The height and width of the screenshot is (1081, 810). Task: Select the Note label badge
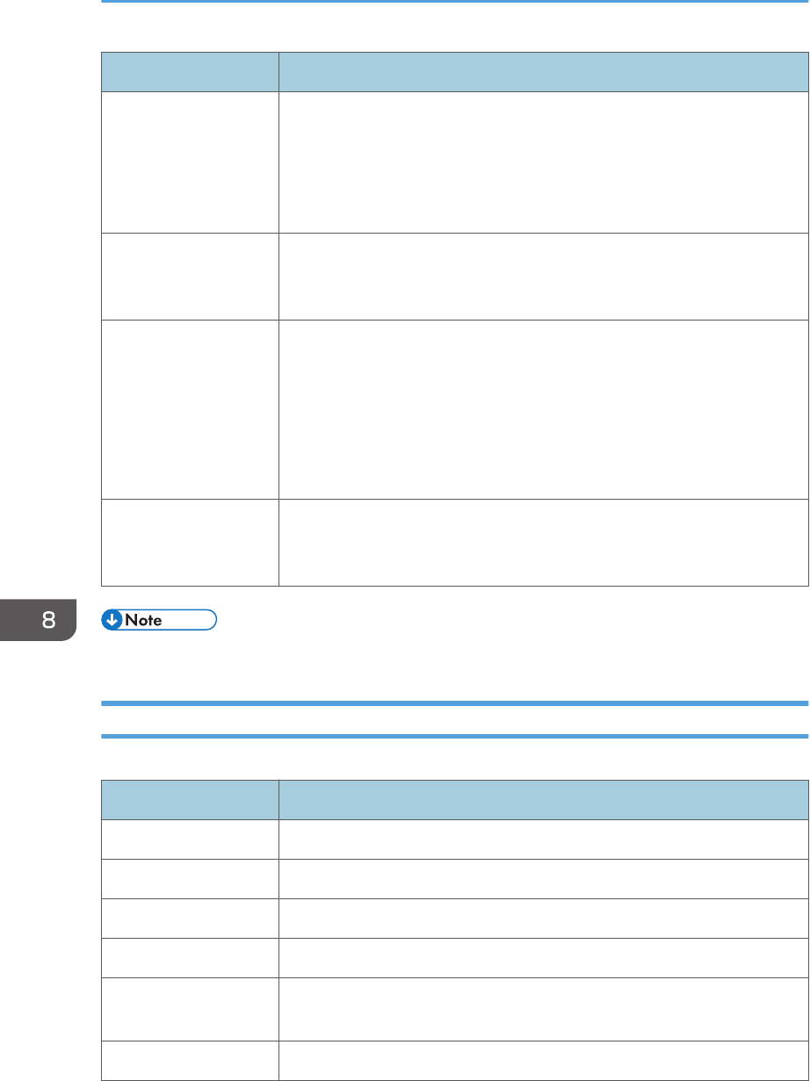tap(160, 621)
